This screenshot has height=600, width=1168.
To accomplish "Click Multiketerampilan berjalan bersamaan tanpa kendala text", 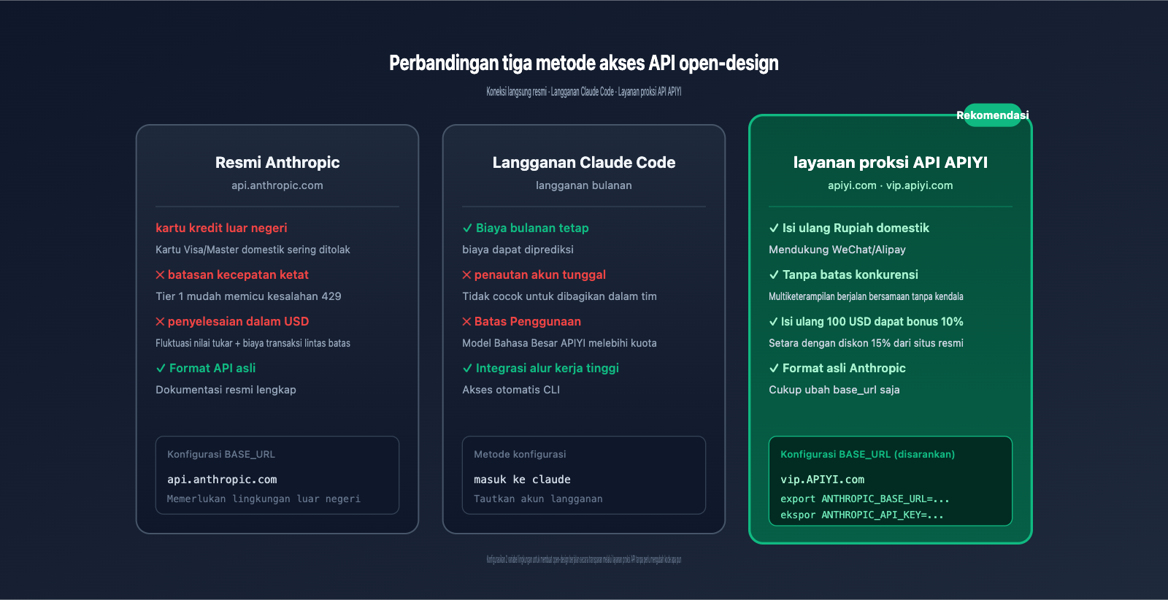I will 866,296.
